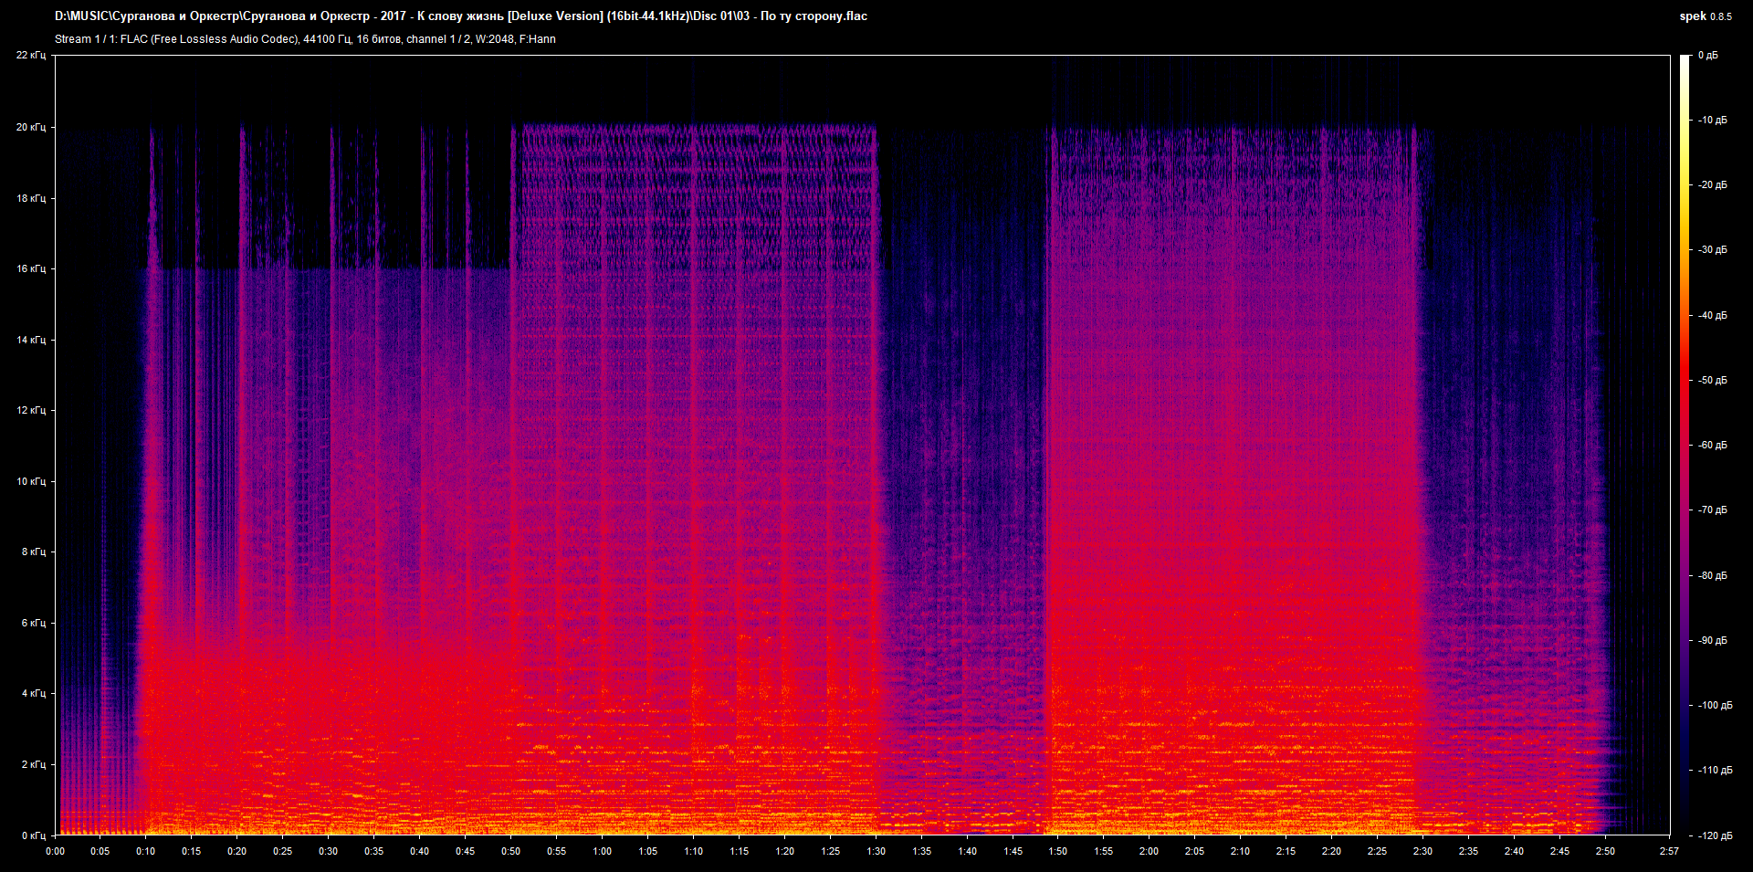Viewport: 1753px width, 872px height.
Task: Select the 2:30 time axis marker
Action: coord(1422,851)
